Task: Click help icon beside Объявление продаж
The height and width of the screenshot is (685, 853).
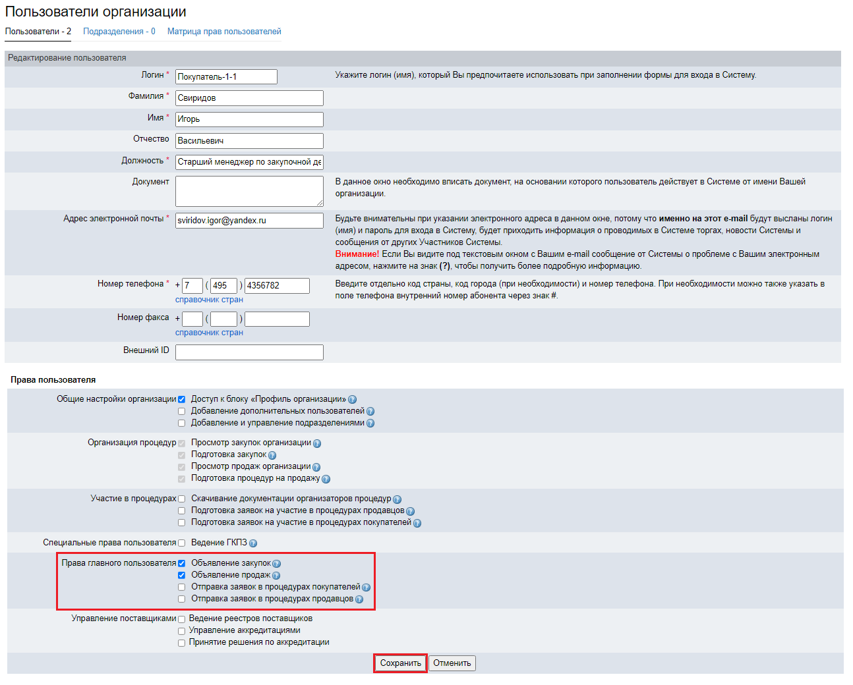Action: [x=276, y=576]
